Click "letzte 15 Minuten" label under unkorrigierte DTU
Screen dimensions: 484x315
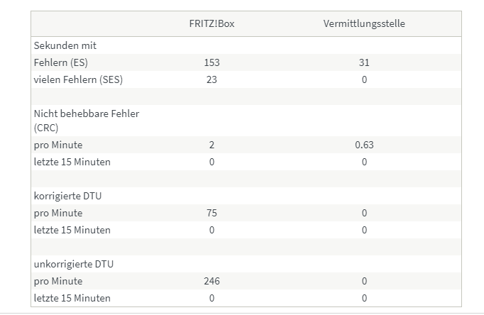[72, 298]
